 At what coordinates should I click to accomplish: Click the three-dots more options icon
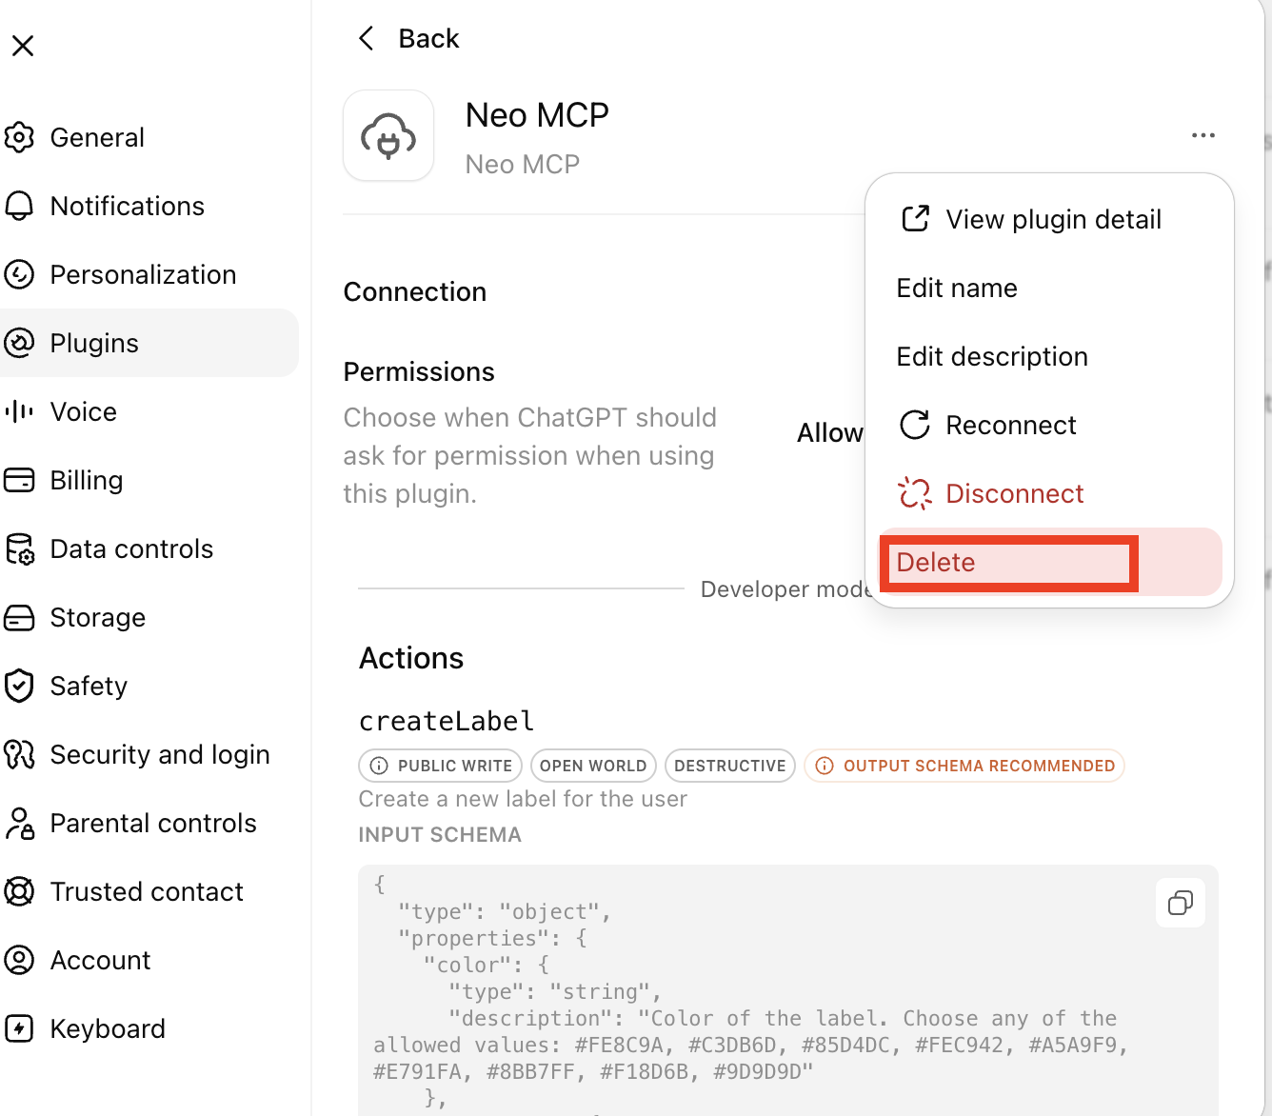point(1203,135)
